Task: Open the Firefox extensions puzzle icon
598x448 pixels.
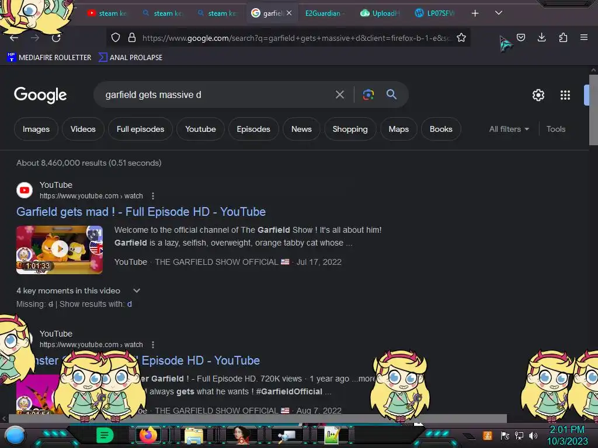Action: point(563,37)
